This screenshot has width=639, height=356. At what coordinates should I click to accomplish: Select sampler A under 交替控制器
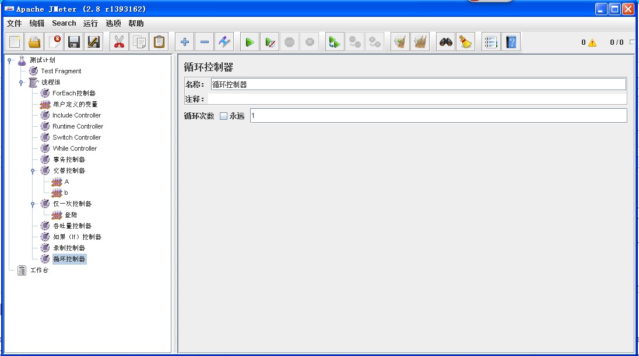point(66,181)
